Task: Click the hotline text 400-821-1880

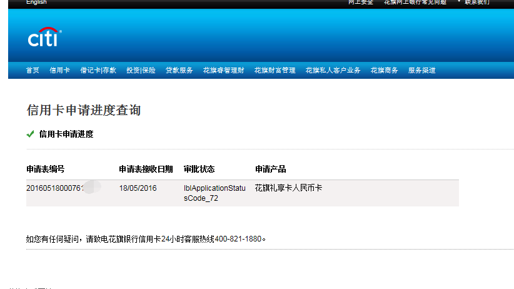Action: [238, 239]
